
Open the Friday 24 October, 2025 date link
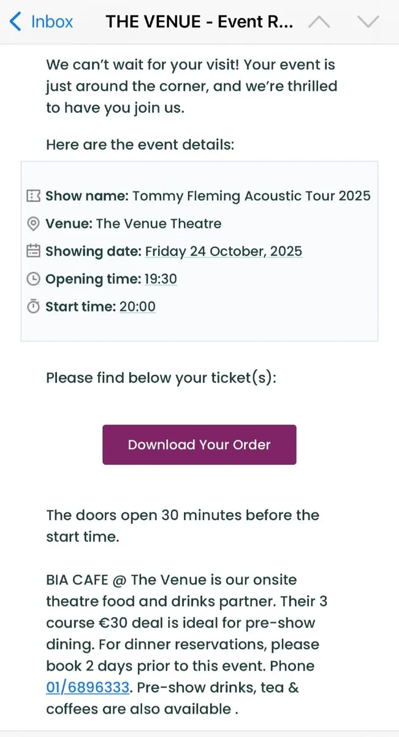point(223,251)
